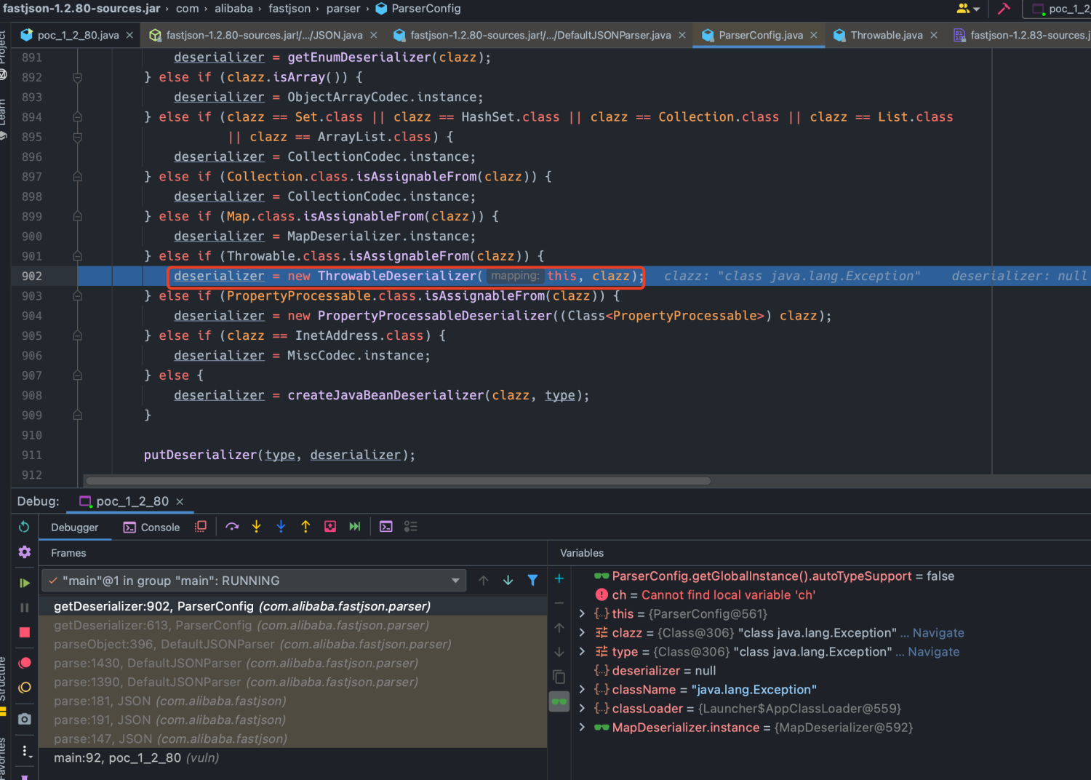Open thread selector main RUNNING dropdown

tap(254, 581)
